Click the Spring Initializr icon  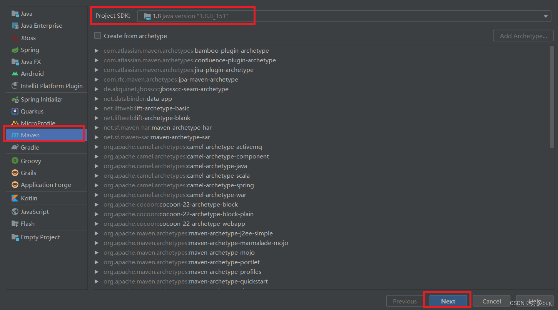15,99
